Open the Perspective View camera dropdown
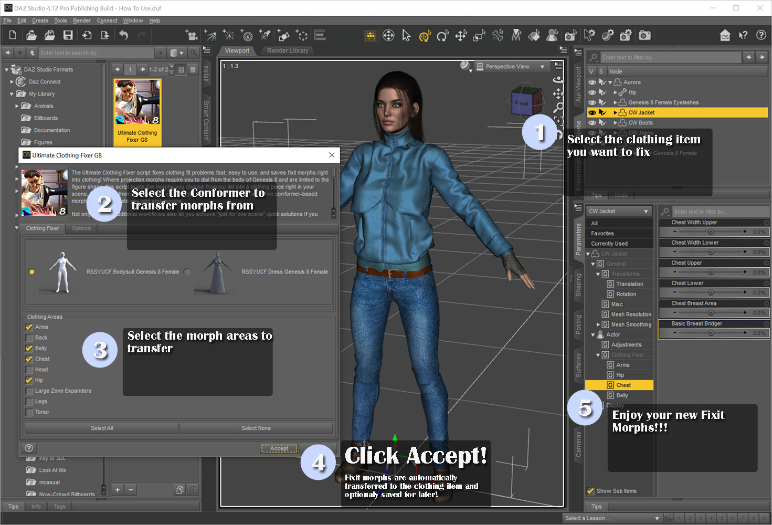Image resolution: width=772 pixels, height=525 pixels. (x=511, y=67)
